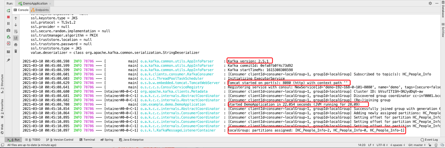Open the 9: Version Control tool window

[x=60, y=140]
